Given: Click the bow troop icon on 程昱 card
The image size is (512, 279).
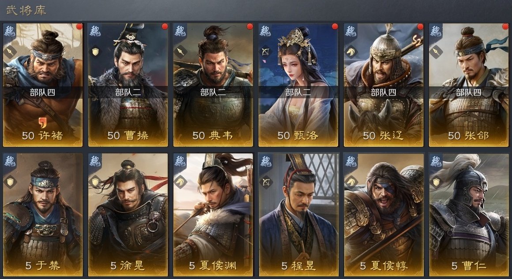Looking at the screenshot, I should point(265,182).
